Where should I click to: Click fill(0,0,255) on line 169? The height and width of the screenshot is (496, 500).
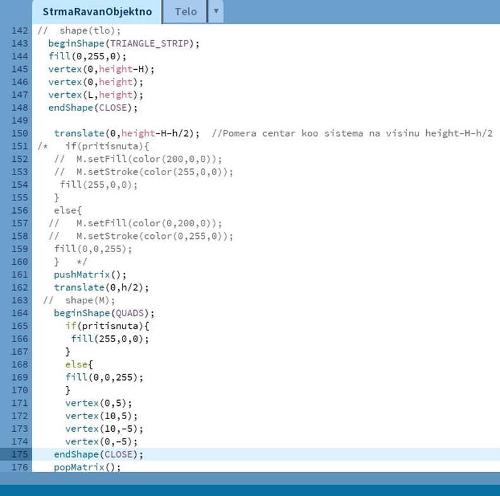pos(104,378)
